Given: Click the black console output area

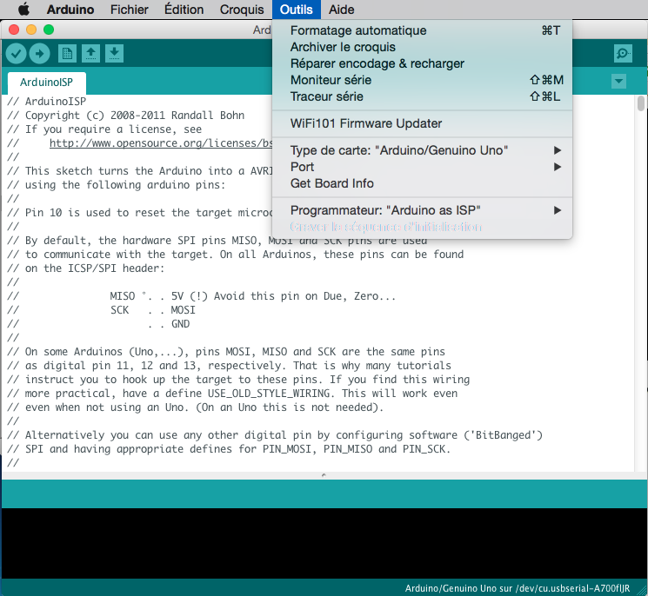Looking at the screenshot, I should point(324,543).
